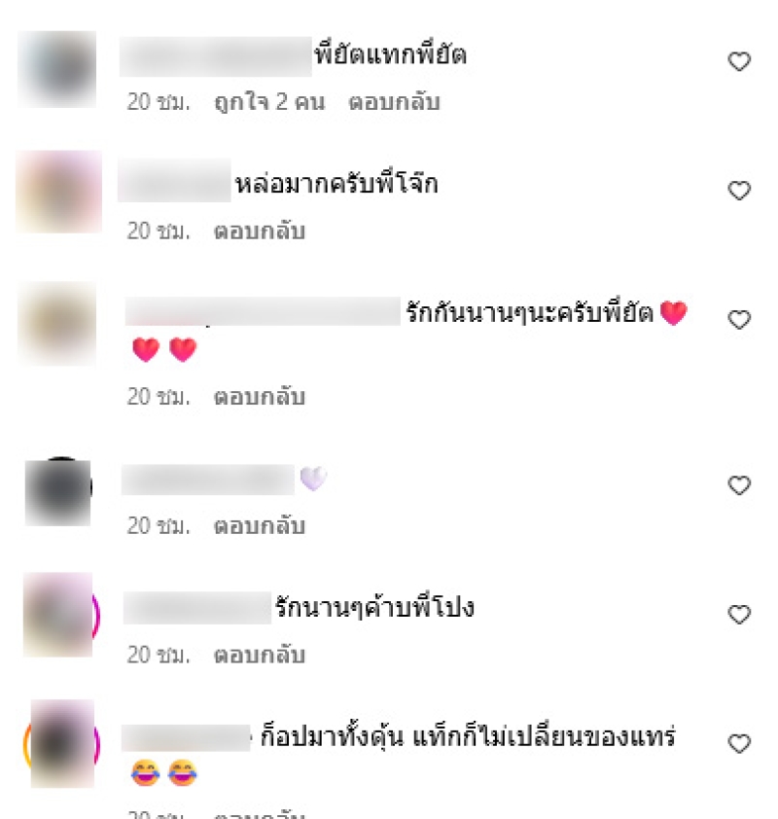Reply (ตอบกลับ) to the purple heart comment
The height and width of the screenshot is (819, 778).
tap(260, 525)
